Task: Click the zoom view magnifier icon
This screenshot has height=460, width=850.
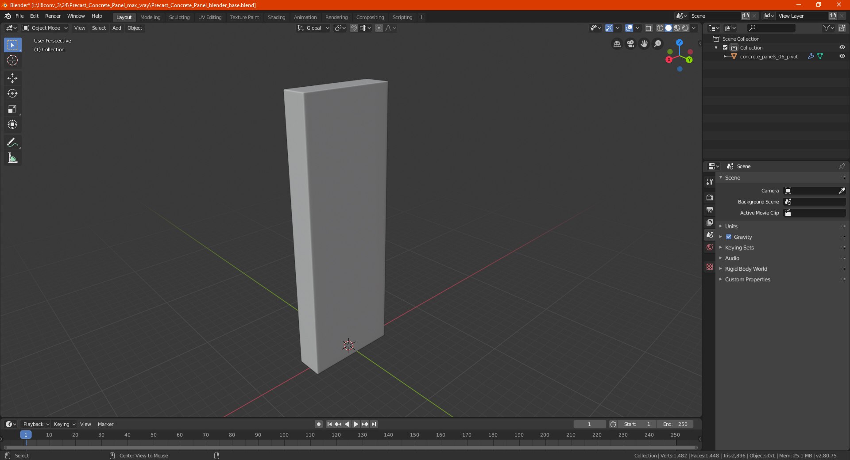Action: (658, 44)
